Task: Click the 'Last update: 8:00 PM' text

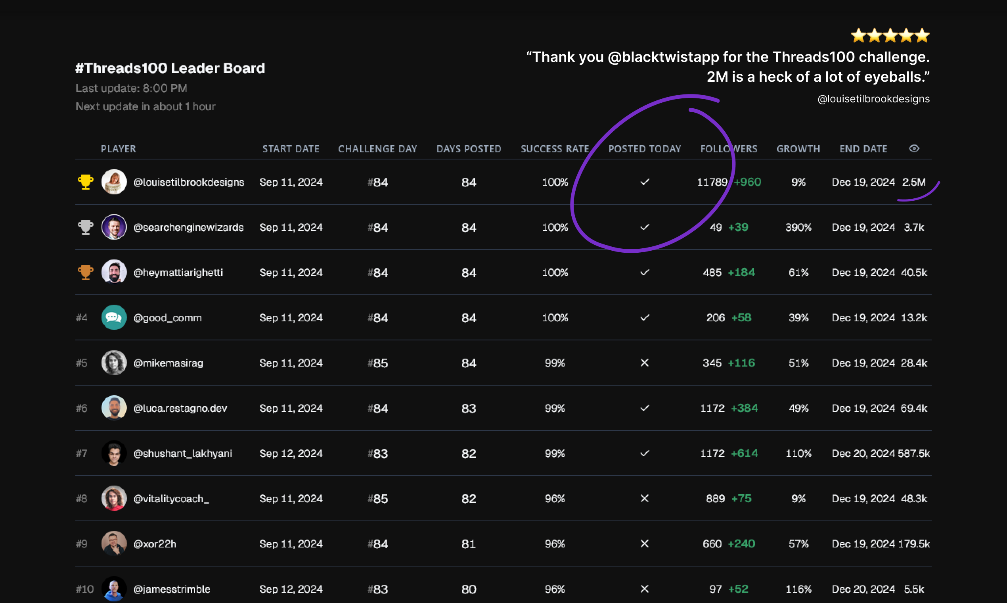Action: pyautogui.click(x=132, y=88)
